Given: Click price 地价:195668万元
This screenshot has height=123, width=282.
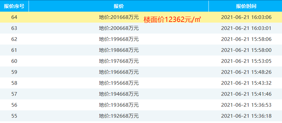Looking at the screenshot, I should [x=119, y=83].
